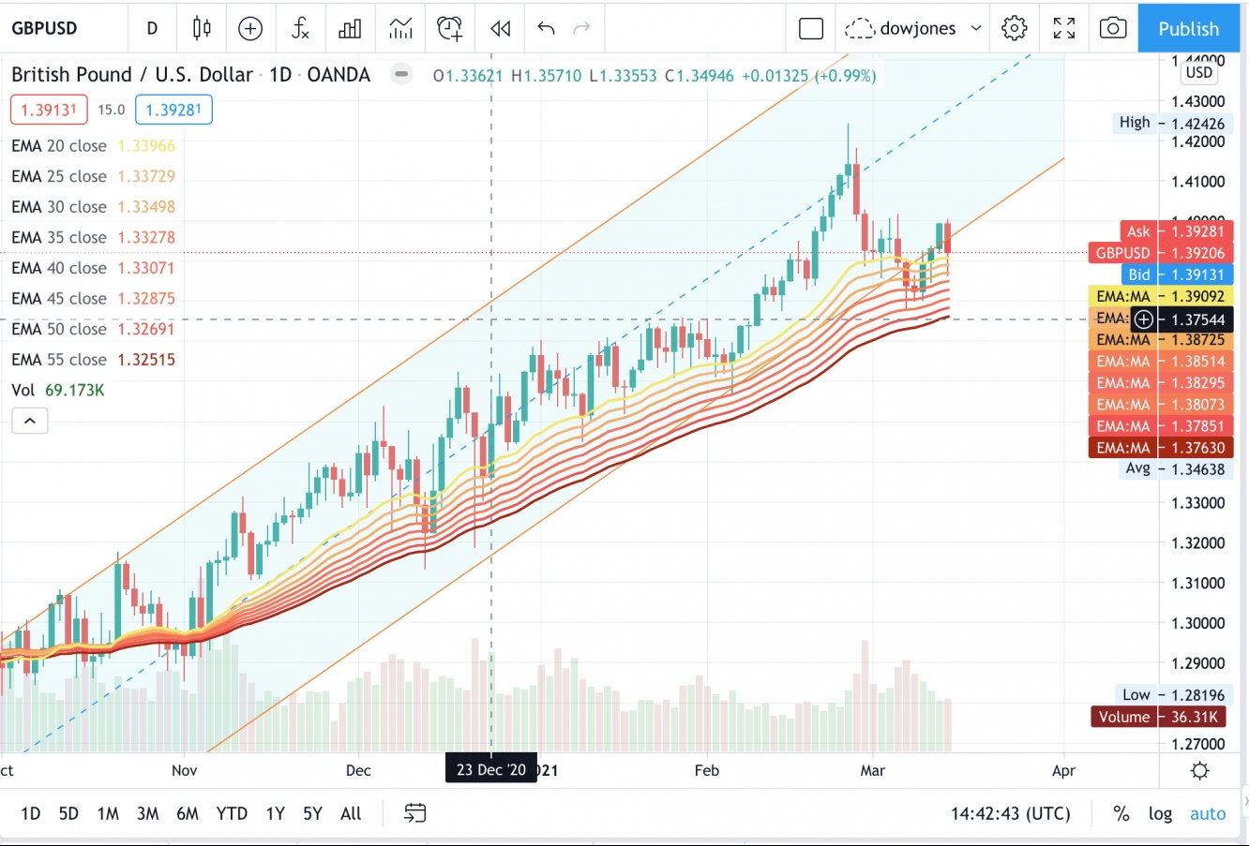Screen dimensions: 1249x846
Task: Take a chart snapshot with camera icon
Action: (x=1113, y=28)
